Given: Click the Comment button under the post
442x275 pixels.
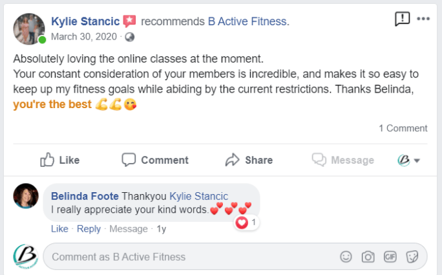Looking at the screenshot, I should (x=155, y=160).
